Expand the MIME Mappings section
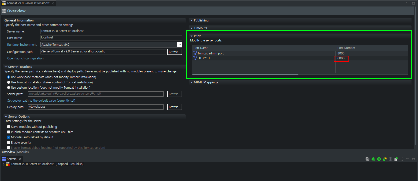This screenshot has width=418, height=181. pyautogui.click(x=191, y=82)
